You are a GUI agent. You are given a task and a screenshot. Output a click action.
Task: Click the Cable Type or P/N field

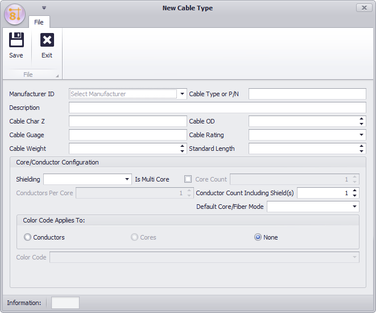click(x=307, y=94)
